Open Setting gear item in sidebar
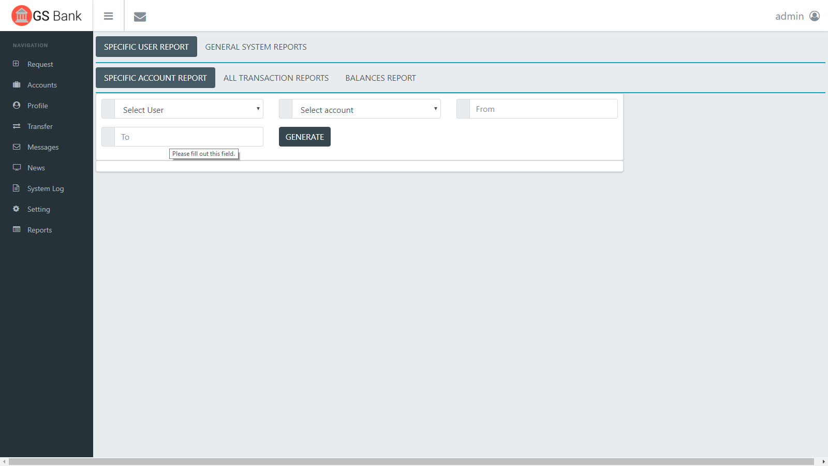The height and width of the screenshot is (466, 828). 38,209
